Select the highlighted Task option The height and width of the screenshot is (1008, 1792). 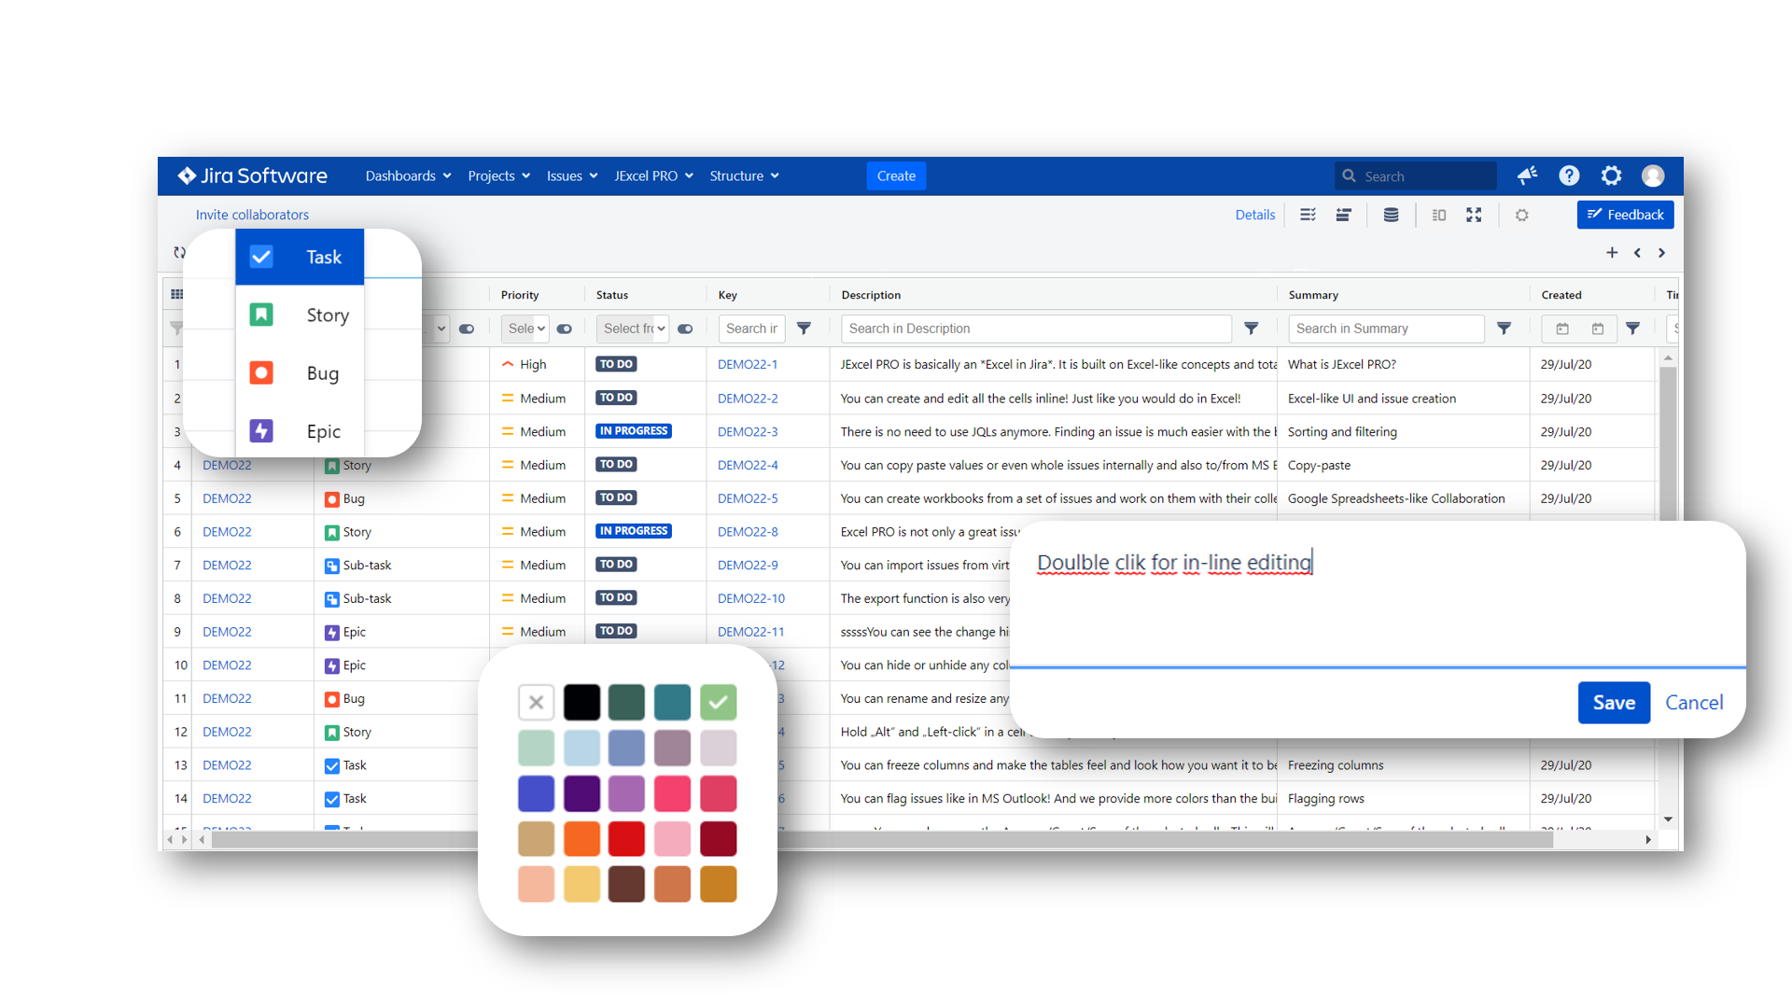point(300,257)
